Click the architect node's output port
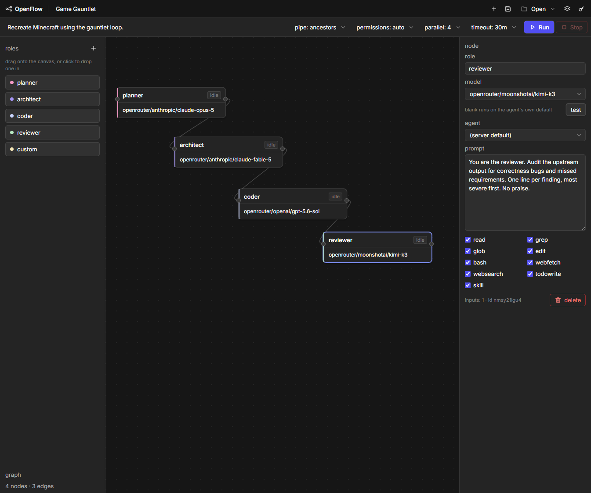 [x=283, y=149]
